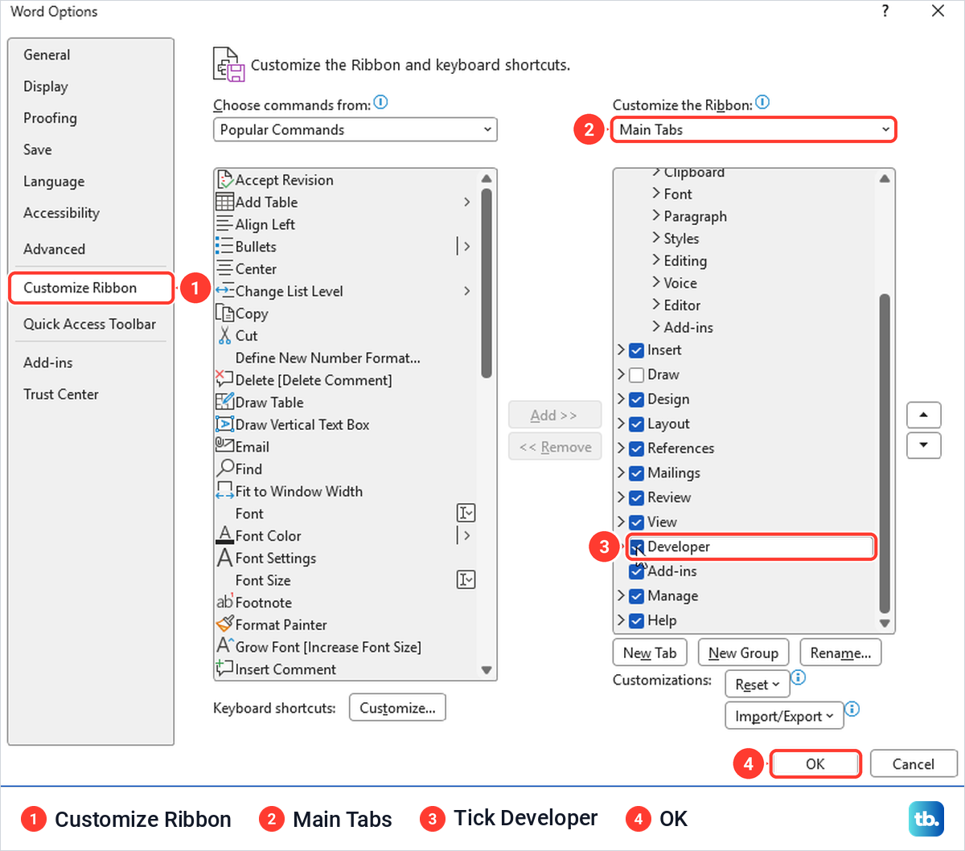Screen dimensions: 965x851
Task: Toggle the Manage tab checkbox
Action: pyautogui.click(x=636, y=596)
